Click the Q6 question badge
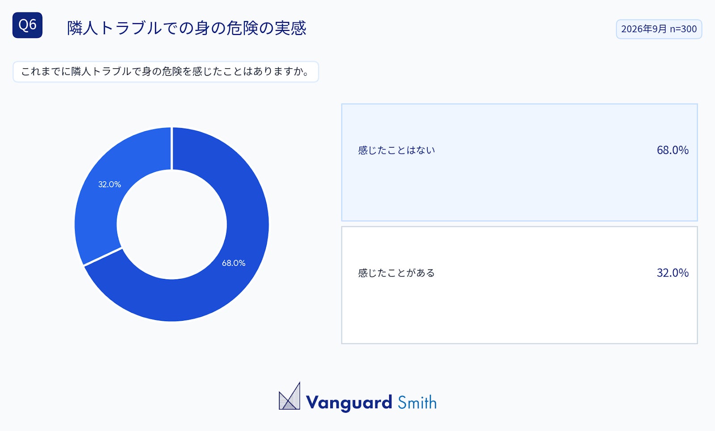This screenshot has width=715, height=431. point(27,25)
